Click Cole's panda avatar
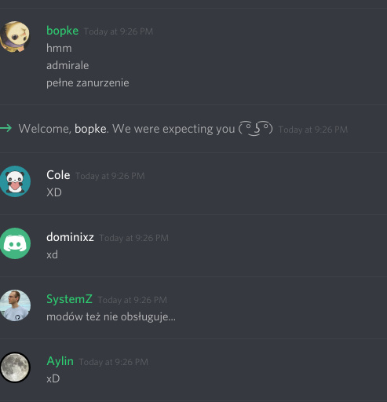 tap(15, 181)
